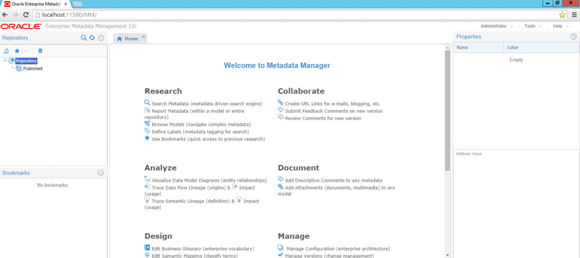Click the Add Attachments tag icon

point(280,187)
